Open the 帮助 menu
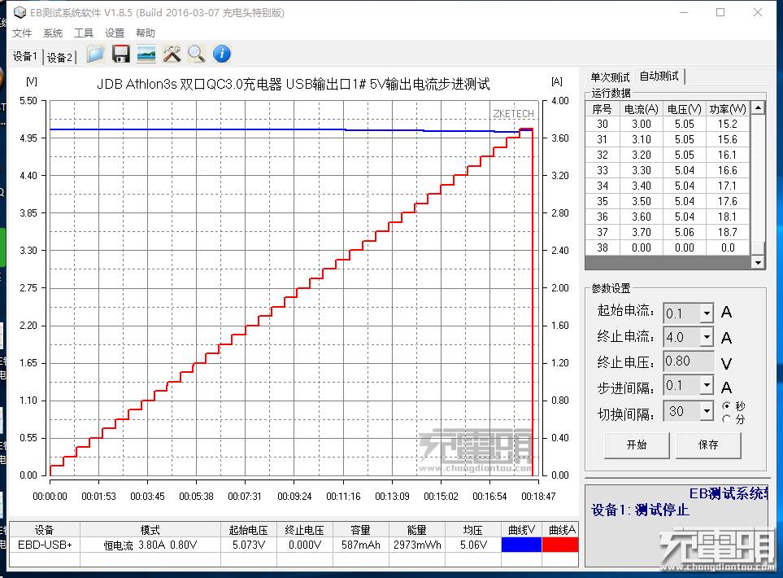Screen dimensions: 783x578 146,33
